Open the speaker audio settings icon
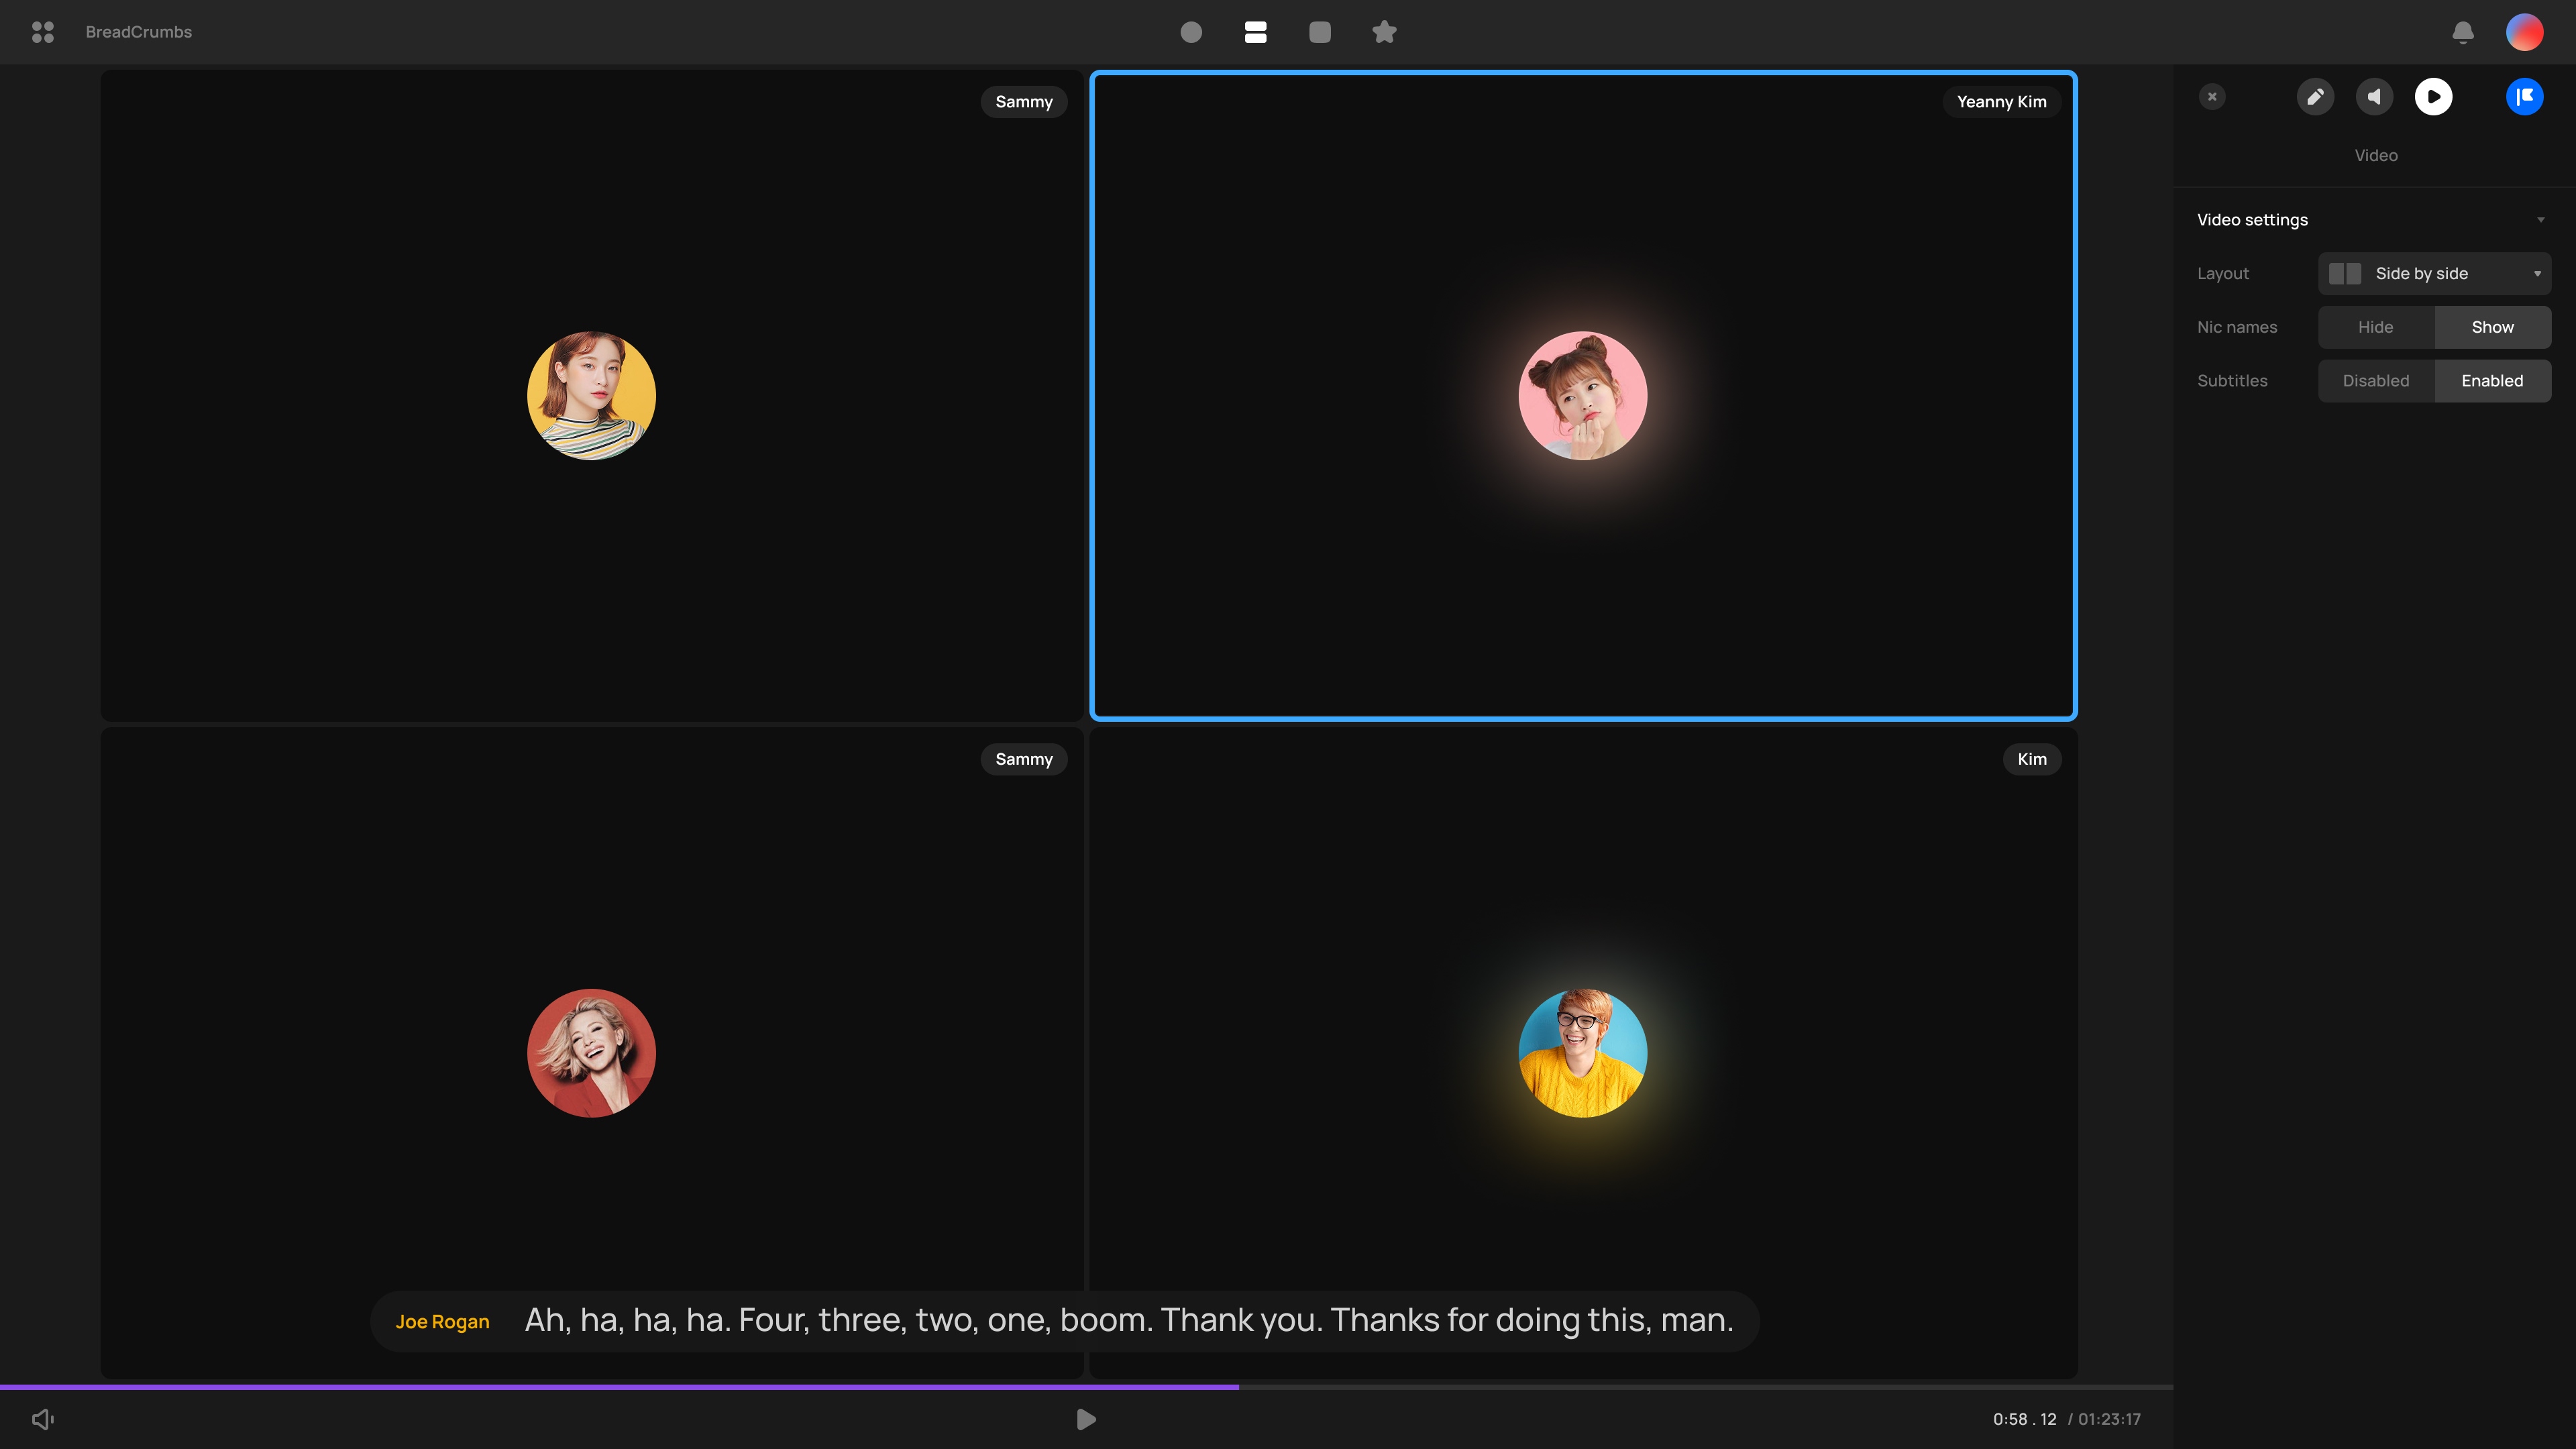This screenshot has width=2576, height=1449. tap(2374, 97)
